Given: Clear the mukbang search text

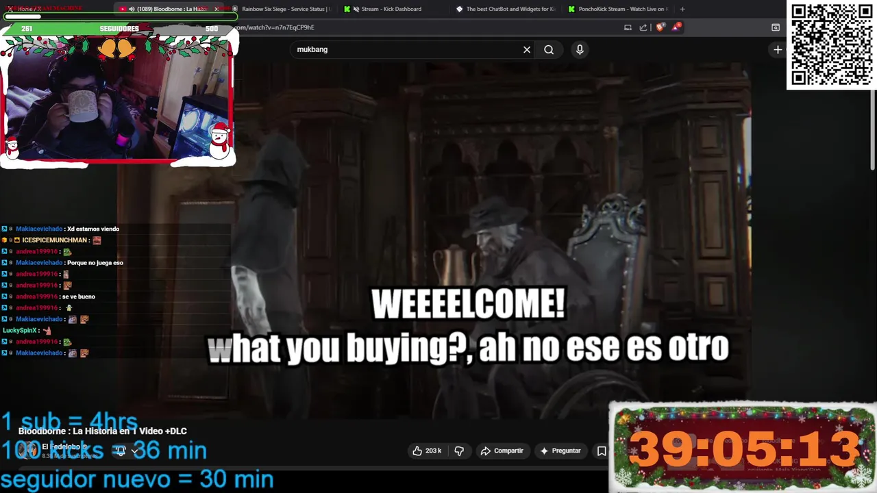Looking at the screenshot, I should pyautogui.click(x=527, y=49).
